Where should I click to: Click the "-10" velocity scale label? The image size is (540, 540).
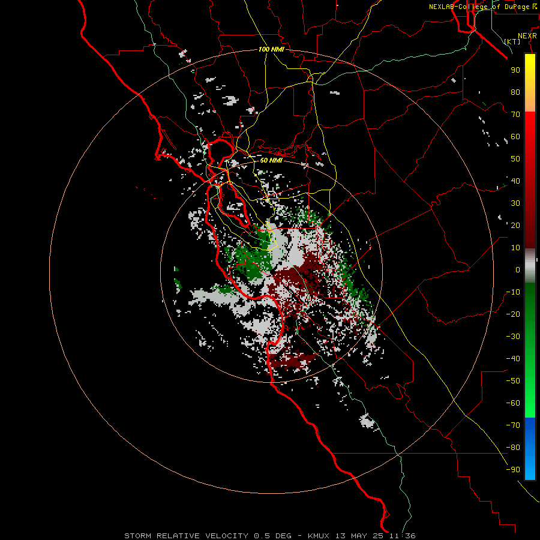513,292
